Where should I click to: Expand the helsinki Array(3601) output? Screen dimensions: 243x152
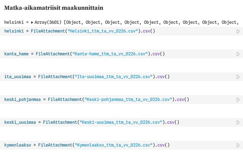[x=32, y=22]
